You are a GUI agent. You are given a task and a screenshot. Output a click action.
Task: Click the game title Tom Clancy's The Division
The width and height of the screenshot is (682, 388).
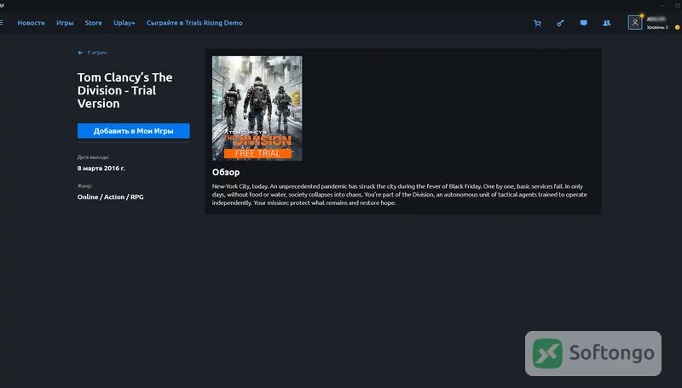click(x=124, y=90)
